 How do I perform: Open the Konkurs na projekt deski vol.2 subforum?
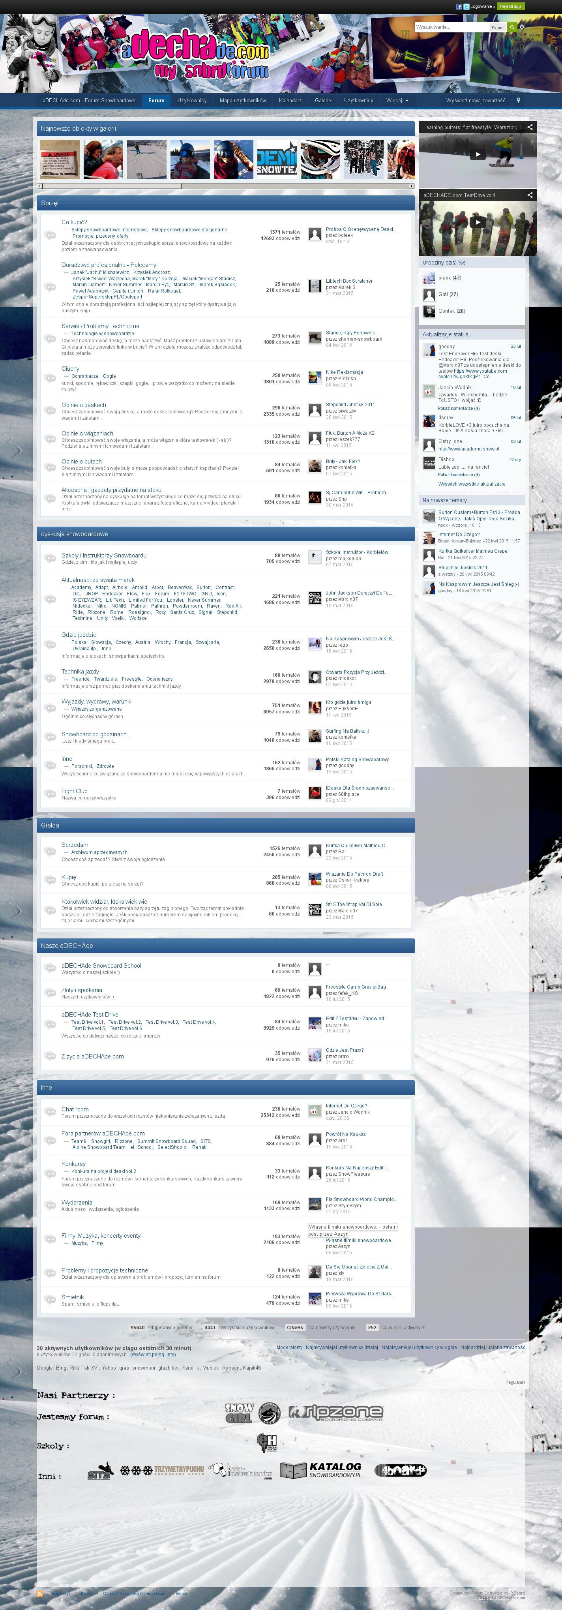(104, 1172)
